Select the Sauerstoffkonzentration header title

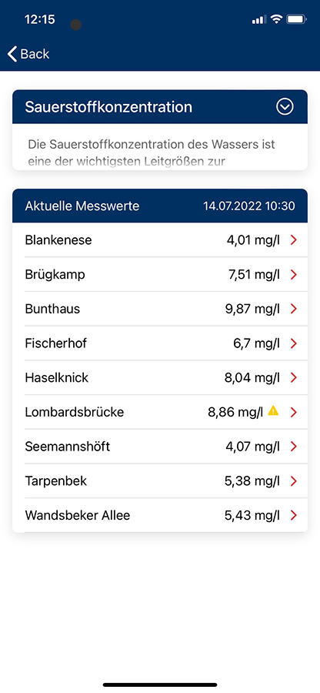click(x=108, y=107)
